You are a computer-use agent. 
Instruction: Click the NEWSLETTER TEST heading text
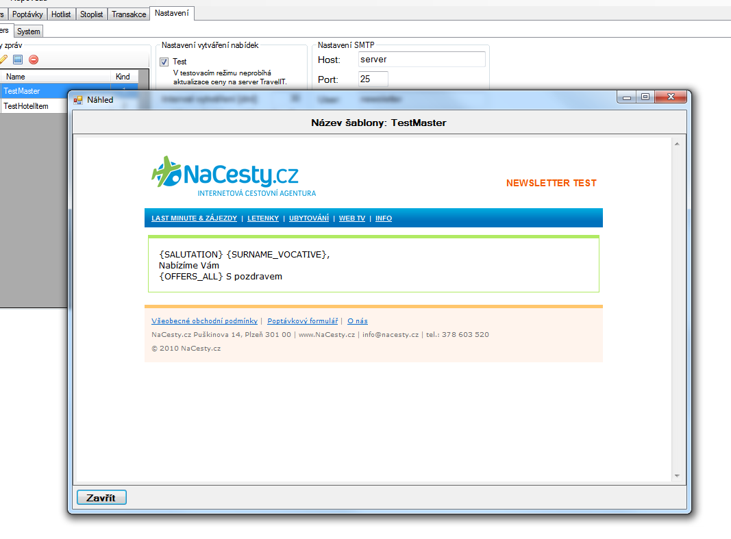pyautogui.click(x=552, y=183)
